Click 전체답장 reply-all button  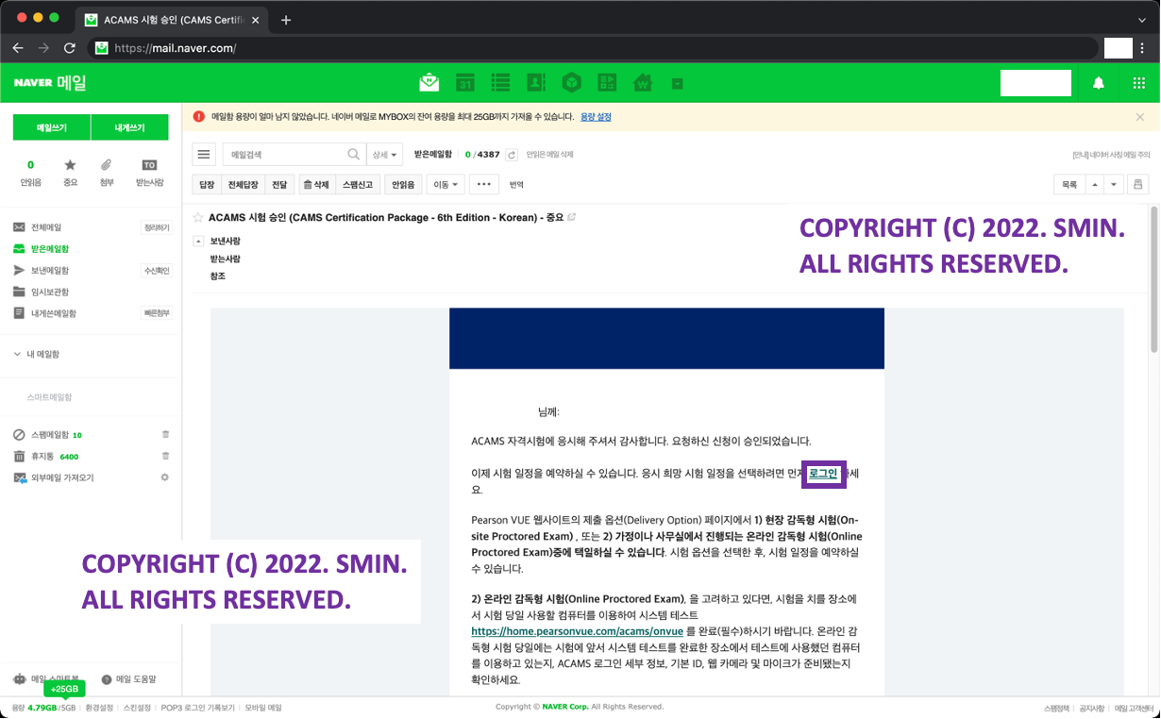[x=243, y=185]
